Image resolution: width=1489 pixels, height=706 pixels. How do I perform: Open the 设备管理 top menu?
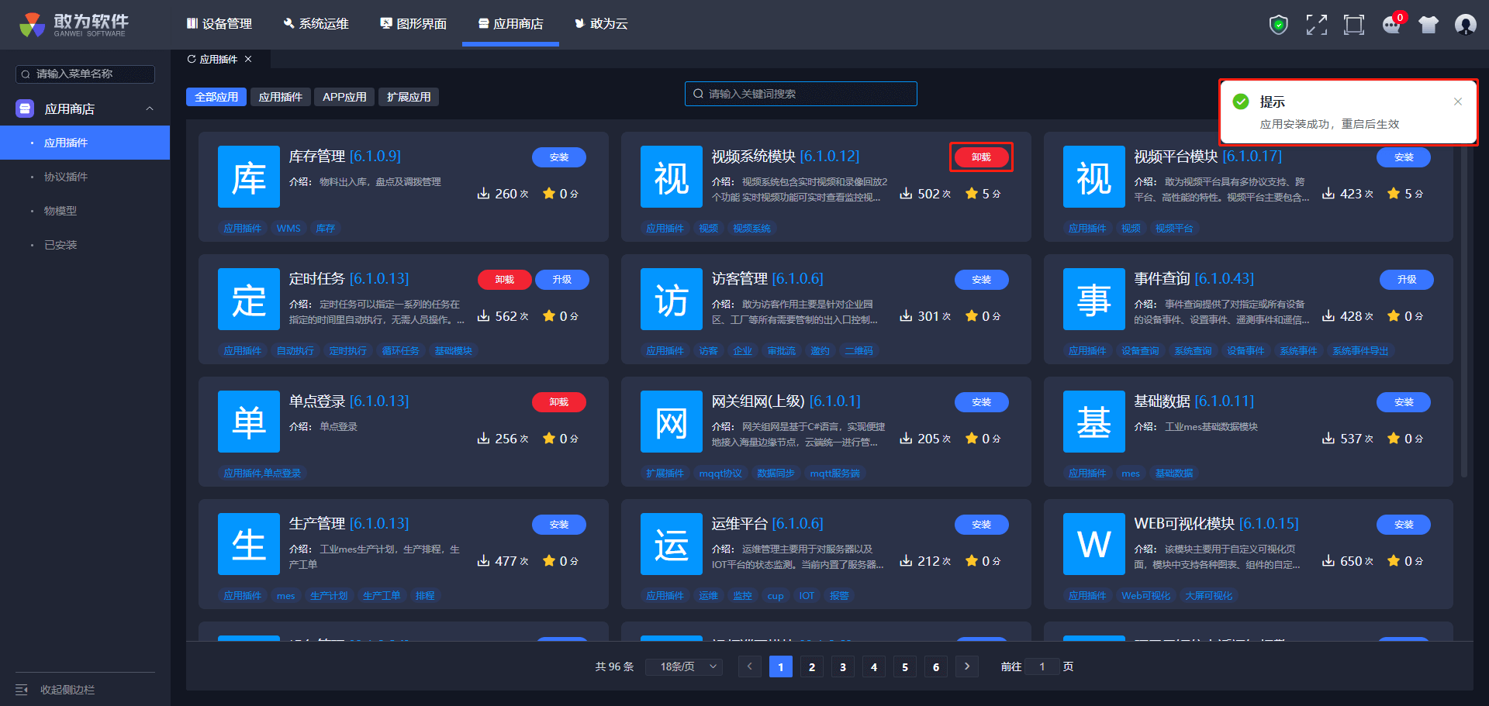(x=219, y=24)
